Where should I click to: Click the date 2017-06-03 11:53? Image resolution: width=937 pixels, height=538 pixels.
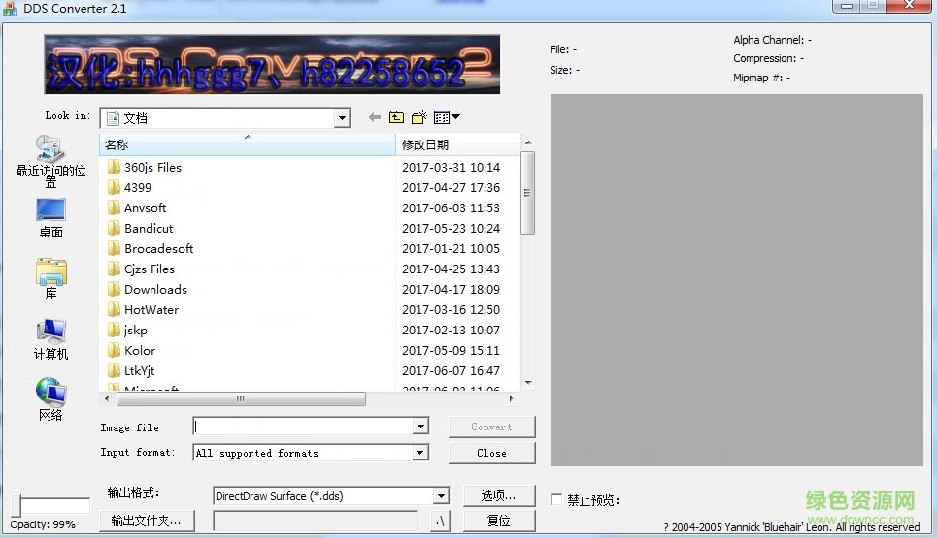coord(451,207)
